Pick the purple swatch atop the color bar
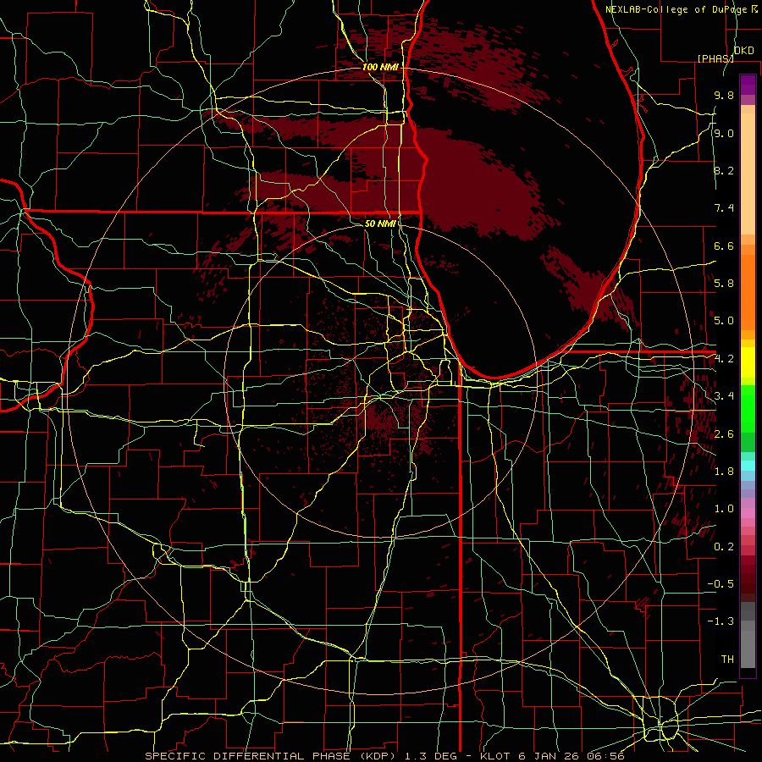 pyautogui.click(x=748, y=85)
